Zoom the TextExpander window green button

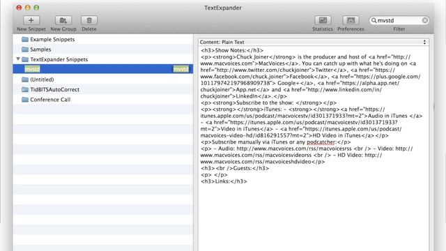pyautogui.click(x=36, y=8)
